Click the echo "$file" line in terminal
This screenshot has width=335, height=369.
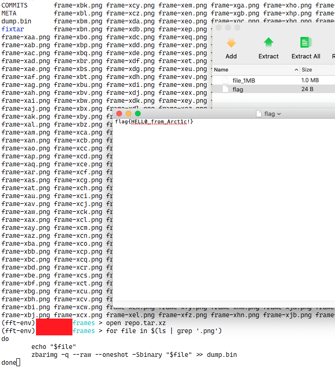pyautogui.click(x=54, y=347)
